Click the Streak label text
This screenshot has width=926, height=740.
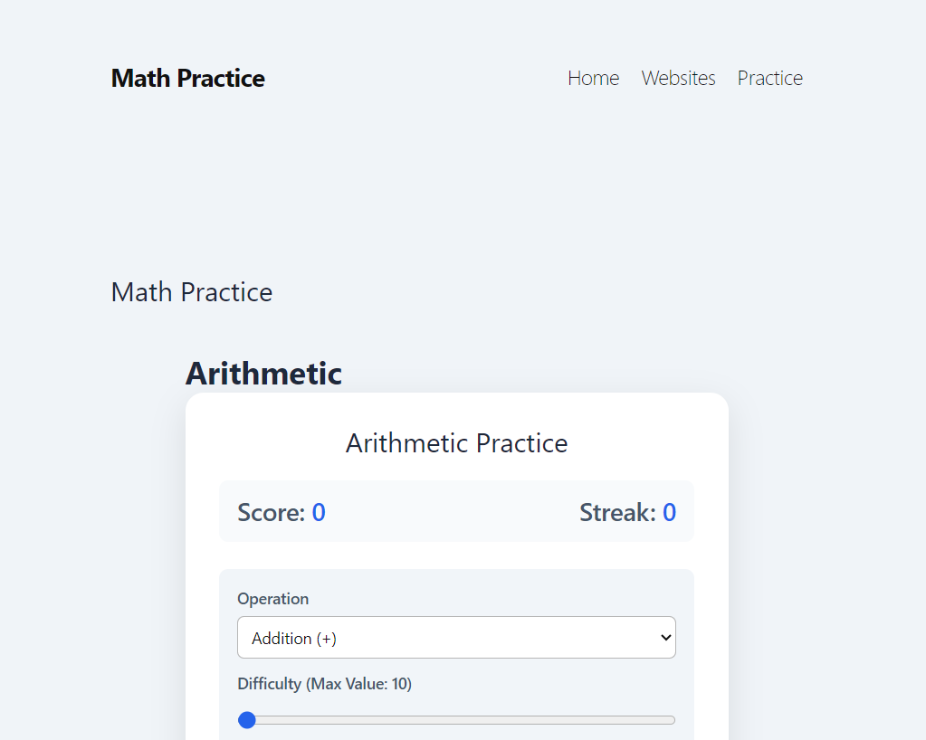pyautogui.click(x=617, y=512)
